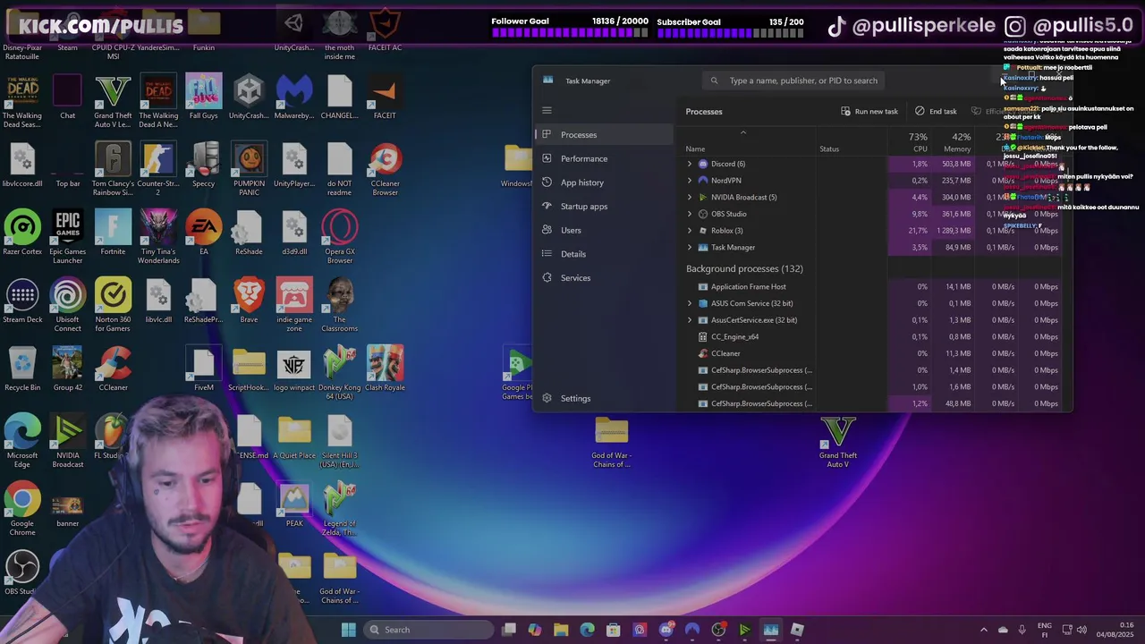This screenshot has width=1145, height=644.
Task: Open Fall Guys desktop shortcut
Action: tap(203, 97)
